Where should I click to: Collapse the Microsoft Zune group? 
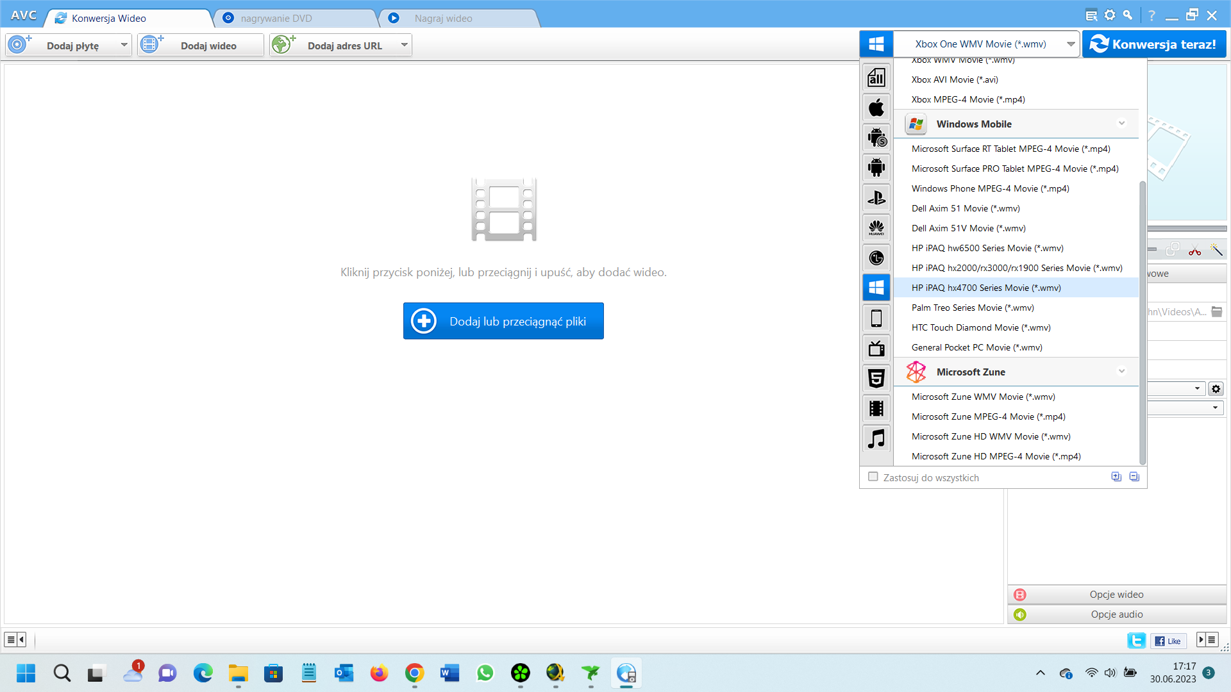1121,372
